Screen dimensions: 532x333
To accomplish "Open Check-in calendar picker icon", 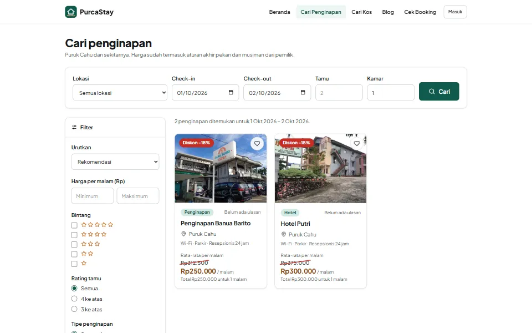I will coord(231,93).
